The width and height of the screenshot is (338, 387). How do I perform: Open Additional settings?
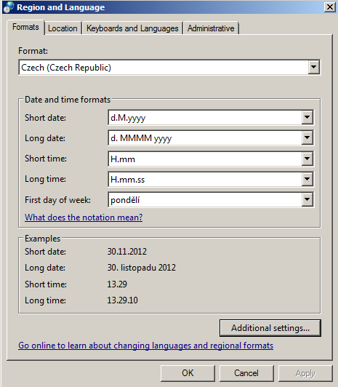pos(270,328)
